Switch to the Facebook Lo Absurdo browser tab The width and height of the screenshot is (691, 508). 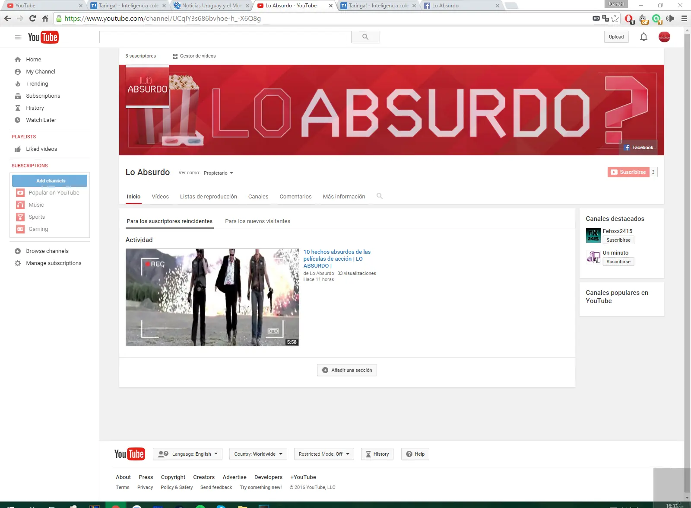tap(461, 6)
